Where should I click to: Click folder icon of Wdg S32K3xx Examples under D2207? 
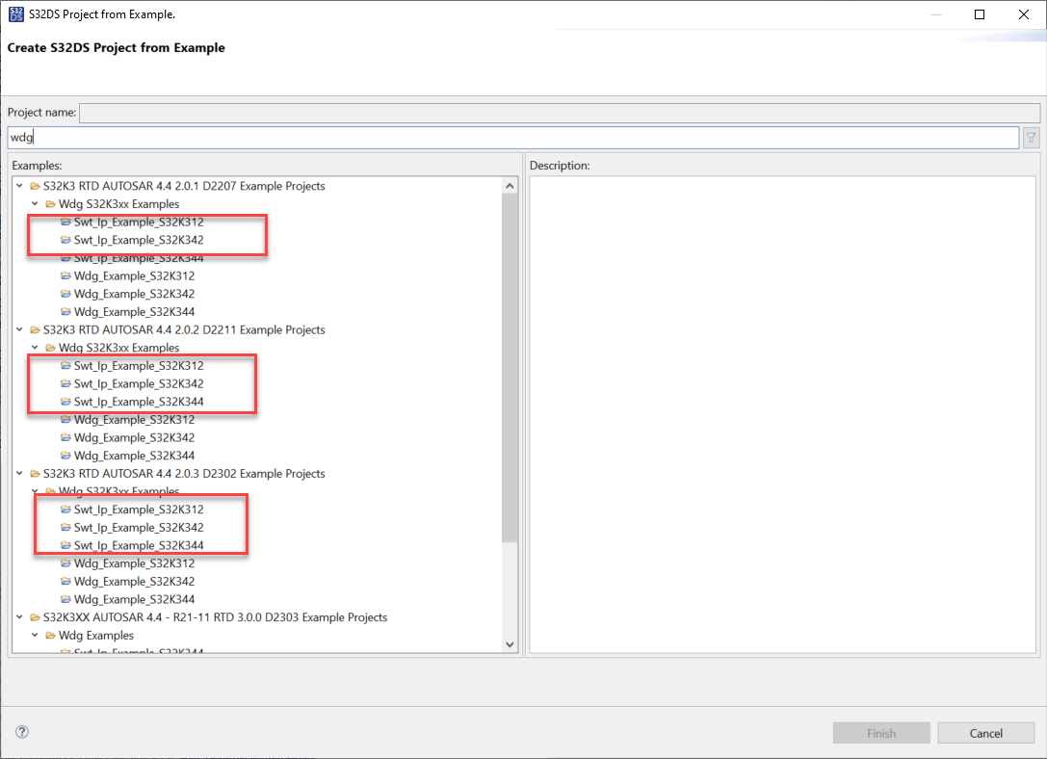51,204
